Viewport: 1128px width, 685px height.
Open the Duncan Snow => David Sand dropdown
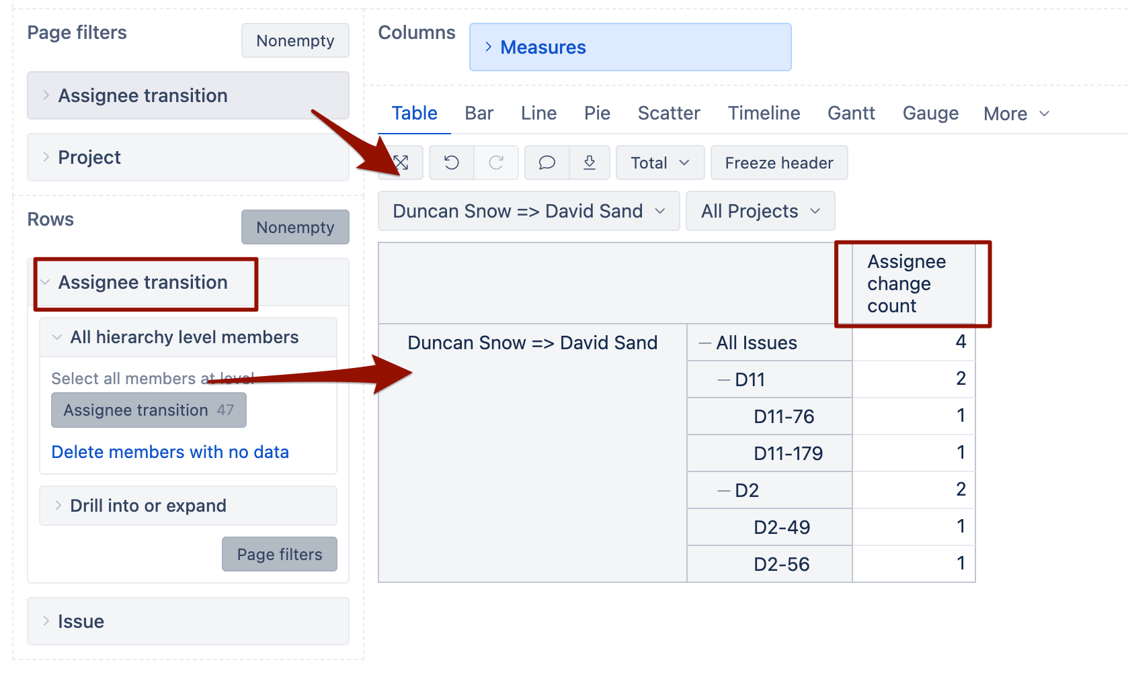[x=528, y=212]
